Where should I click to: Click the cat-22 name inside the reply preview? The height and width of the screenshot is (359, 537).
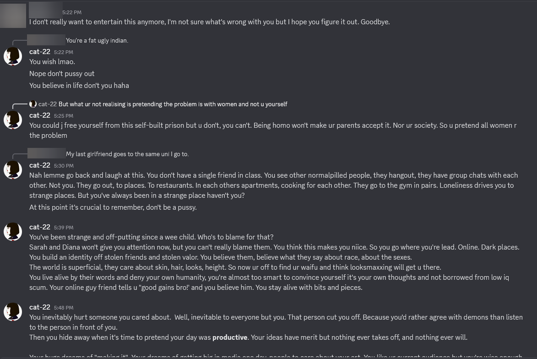tap(48, 104)
